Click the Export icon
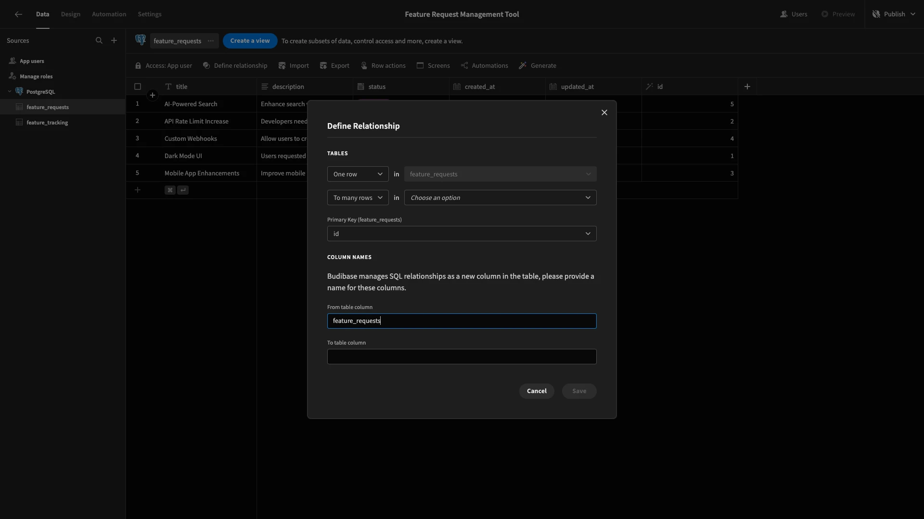 (323, 66)
